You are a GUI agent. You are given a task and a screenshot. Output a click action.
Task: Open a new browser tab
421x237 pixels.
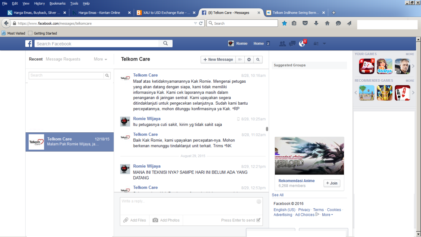pos(334,13)
